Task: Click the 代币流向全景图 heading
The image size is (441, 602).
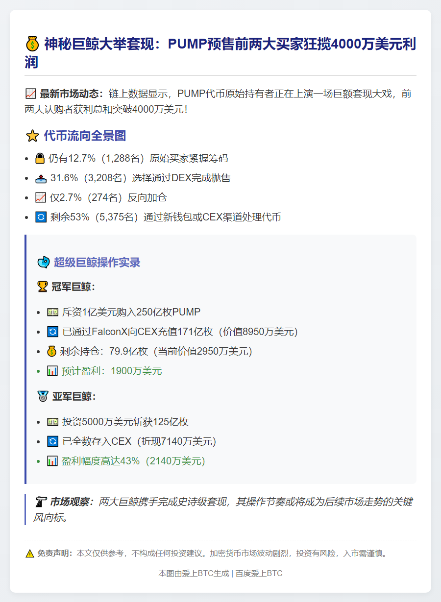Action: point(85,136)
